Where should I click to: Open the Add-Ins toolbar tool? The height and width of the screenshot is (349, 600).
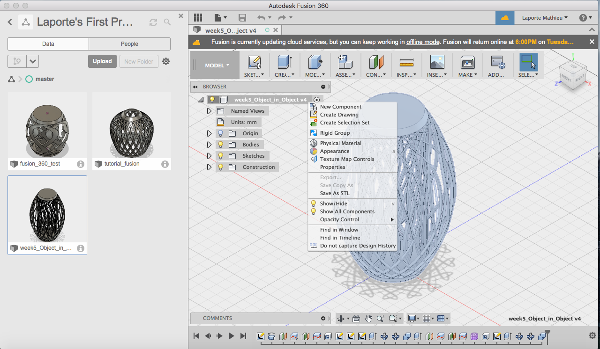coord(497,65)
